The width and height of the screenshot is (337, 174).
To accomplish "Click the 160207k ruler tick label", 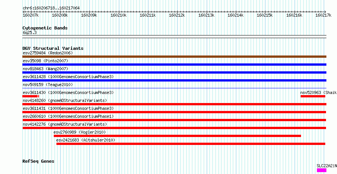I will (x=31, y=15).
